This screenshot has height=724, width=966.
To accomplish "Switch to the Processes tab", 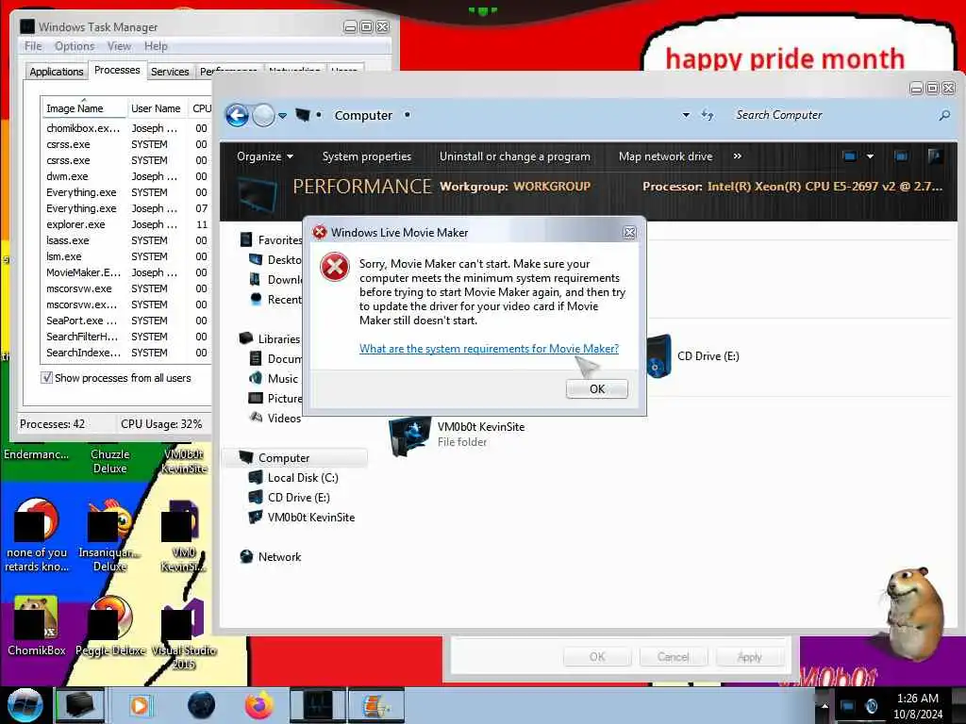I will pos(117,70).
